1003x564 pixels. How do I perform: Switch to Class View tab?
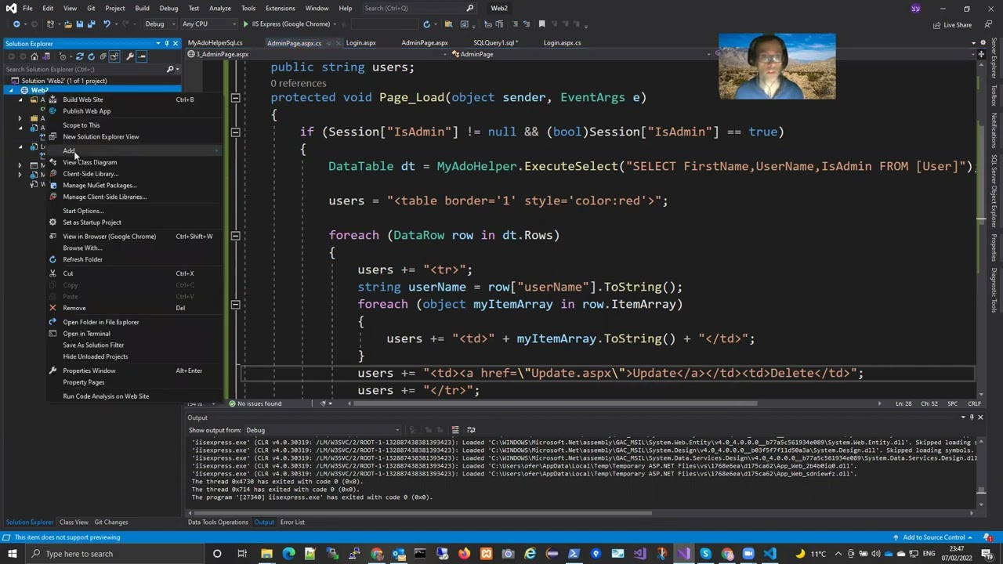point(74,522)
